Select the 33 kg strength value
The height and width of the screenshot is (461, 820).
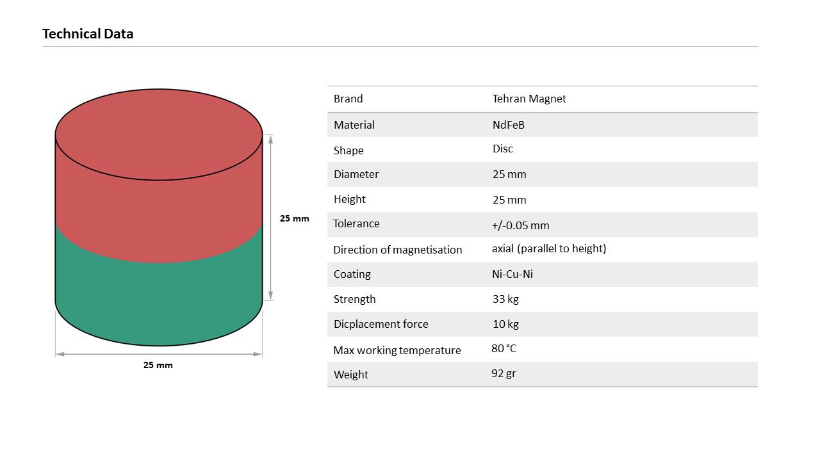click(505, 299)
